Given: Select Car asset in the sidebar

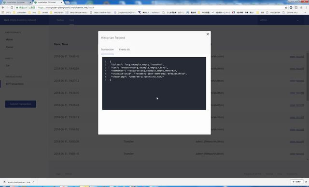Looking at the screenshot, I should click(8, 65).
